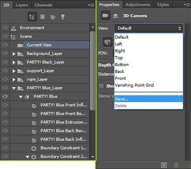Toggle visibility of Environment

(5, 28)
